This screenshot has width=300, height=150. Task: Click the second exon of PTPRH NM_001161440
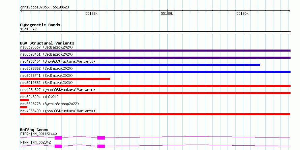point(101,138)
